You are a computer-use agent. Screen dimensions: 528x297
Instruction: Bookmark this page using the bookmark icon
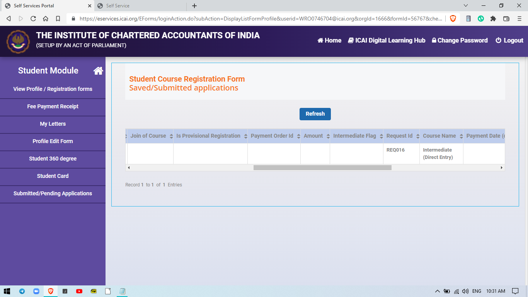(58, 19)
